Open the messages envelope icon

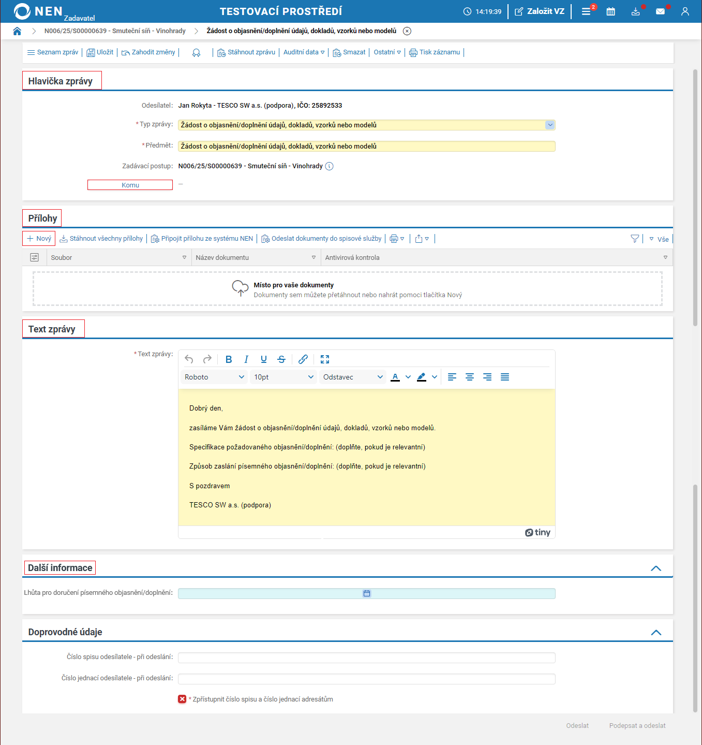[x=661, y=11]
